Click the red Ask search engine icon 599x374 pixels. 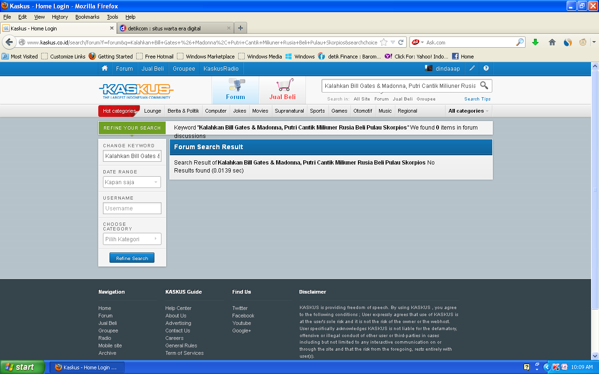coord(415,42)
